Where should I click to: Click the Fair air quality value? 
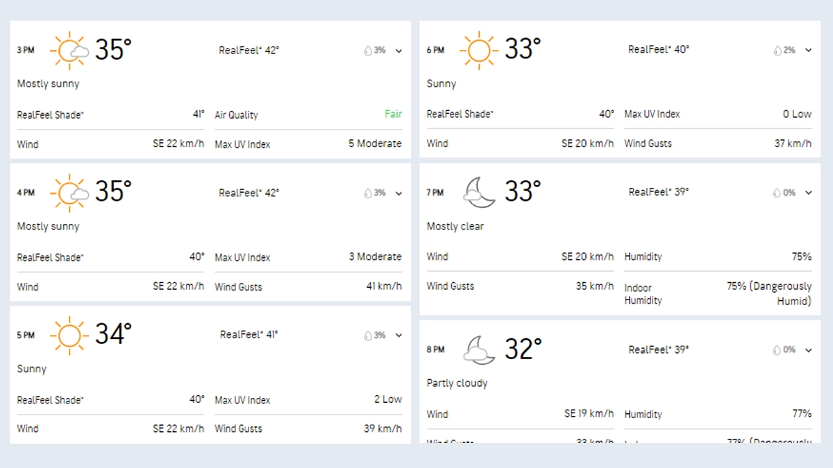[x=393, y=114]
